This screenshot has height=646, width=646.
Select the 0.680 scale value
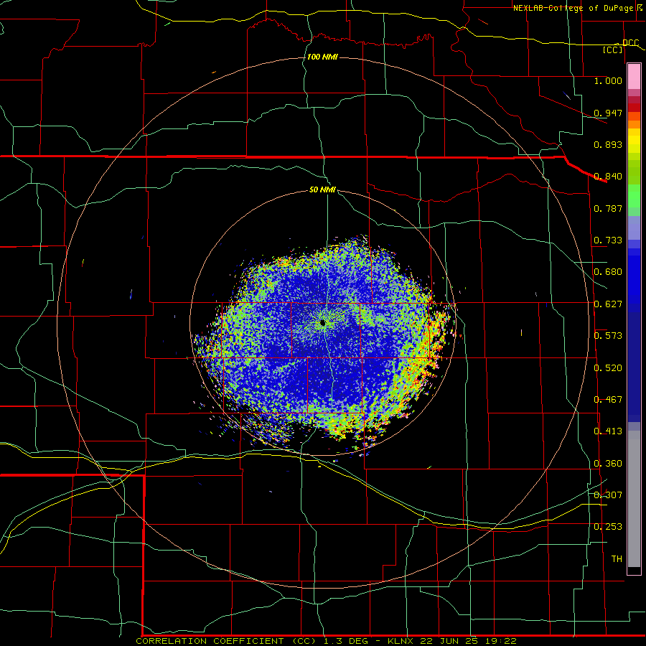click(x=608, y=272)
